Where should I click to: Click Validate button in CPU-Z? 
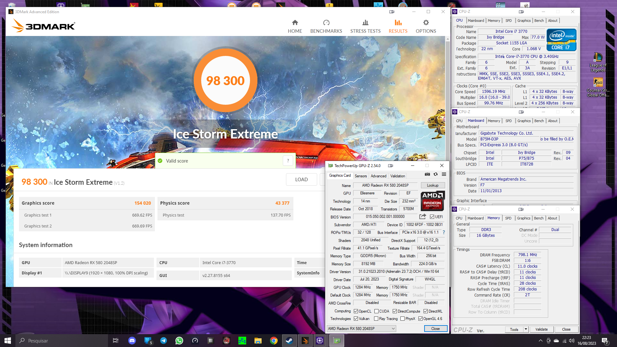(x=541, y=329)
